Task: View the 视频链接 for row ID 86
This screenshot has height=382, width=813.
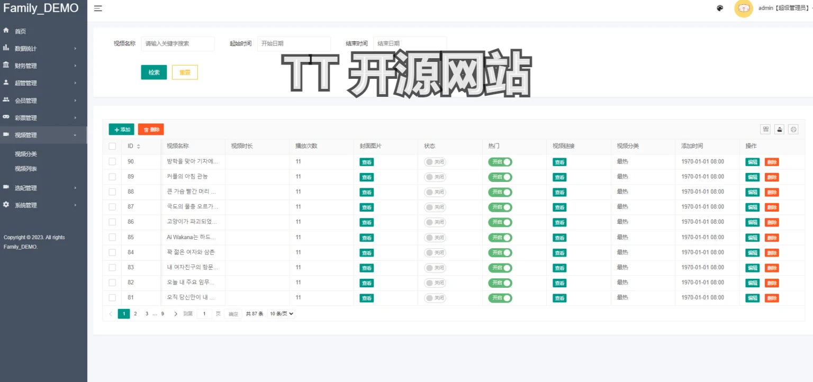Action: pos(559,223)
